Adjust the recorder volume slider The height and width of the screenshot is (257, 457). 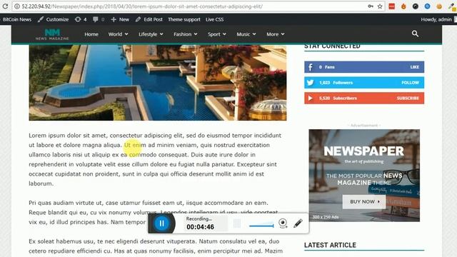[261, 226]
